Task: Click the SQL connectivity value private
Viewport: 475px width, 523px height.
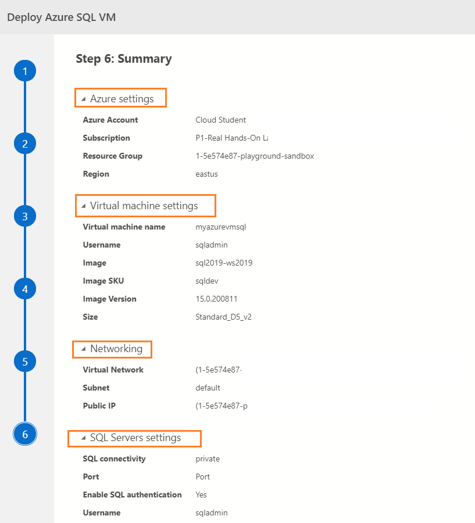Action: [208, 458]
